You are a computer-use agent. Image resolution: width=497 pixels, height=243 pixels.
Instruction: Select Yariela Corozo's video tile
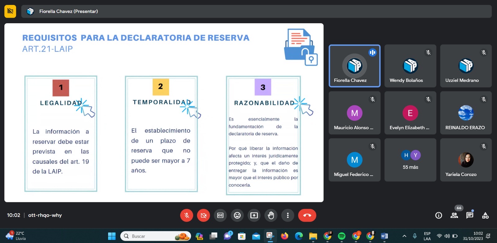coord(466,160)
